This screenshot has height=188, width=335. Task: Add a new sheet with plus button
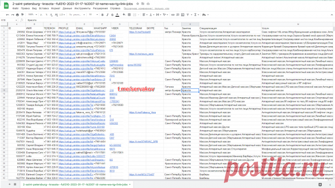[10, 184]
